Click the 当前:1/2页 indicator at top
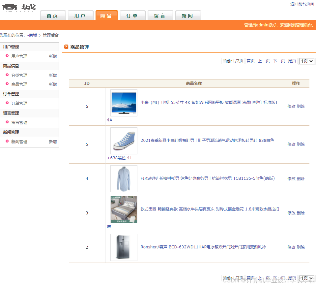 (233, 61)
